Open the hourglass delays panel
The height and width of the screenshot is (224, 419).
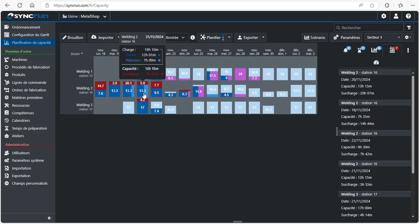coord(360,50)
